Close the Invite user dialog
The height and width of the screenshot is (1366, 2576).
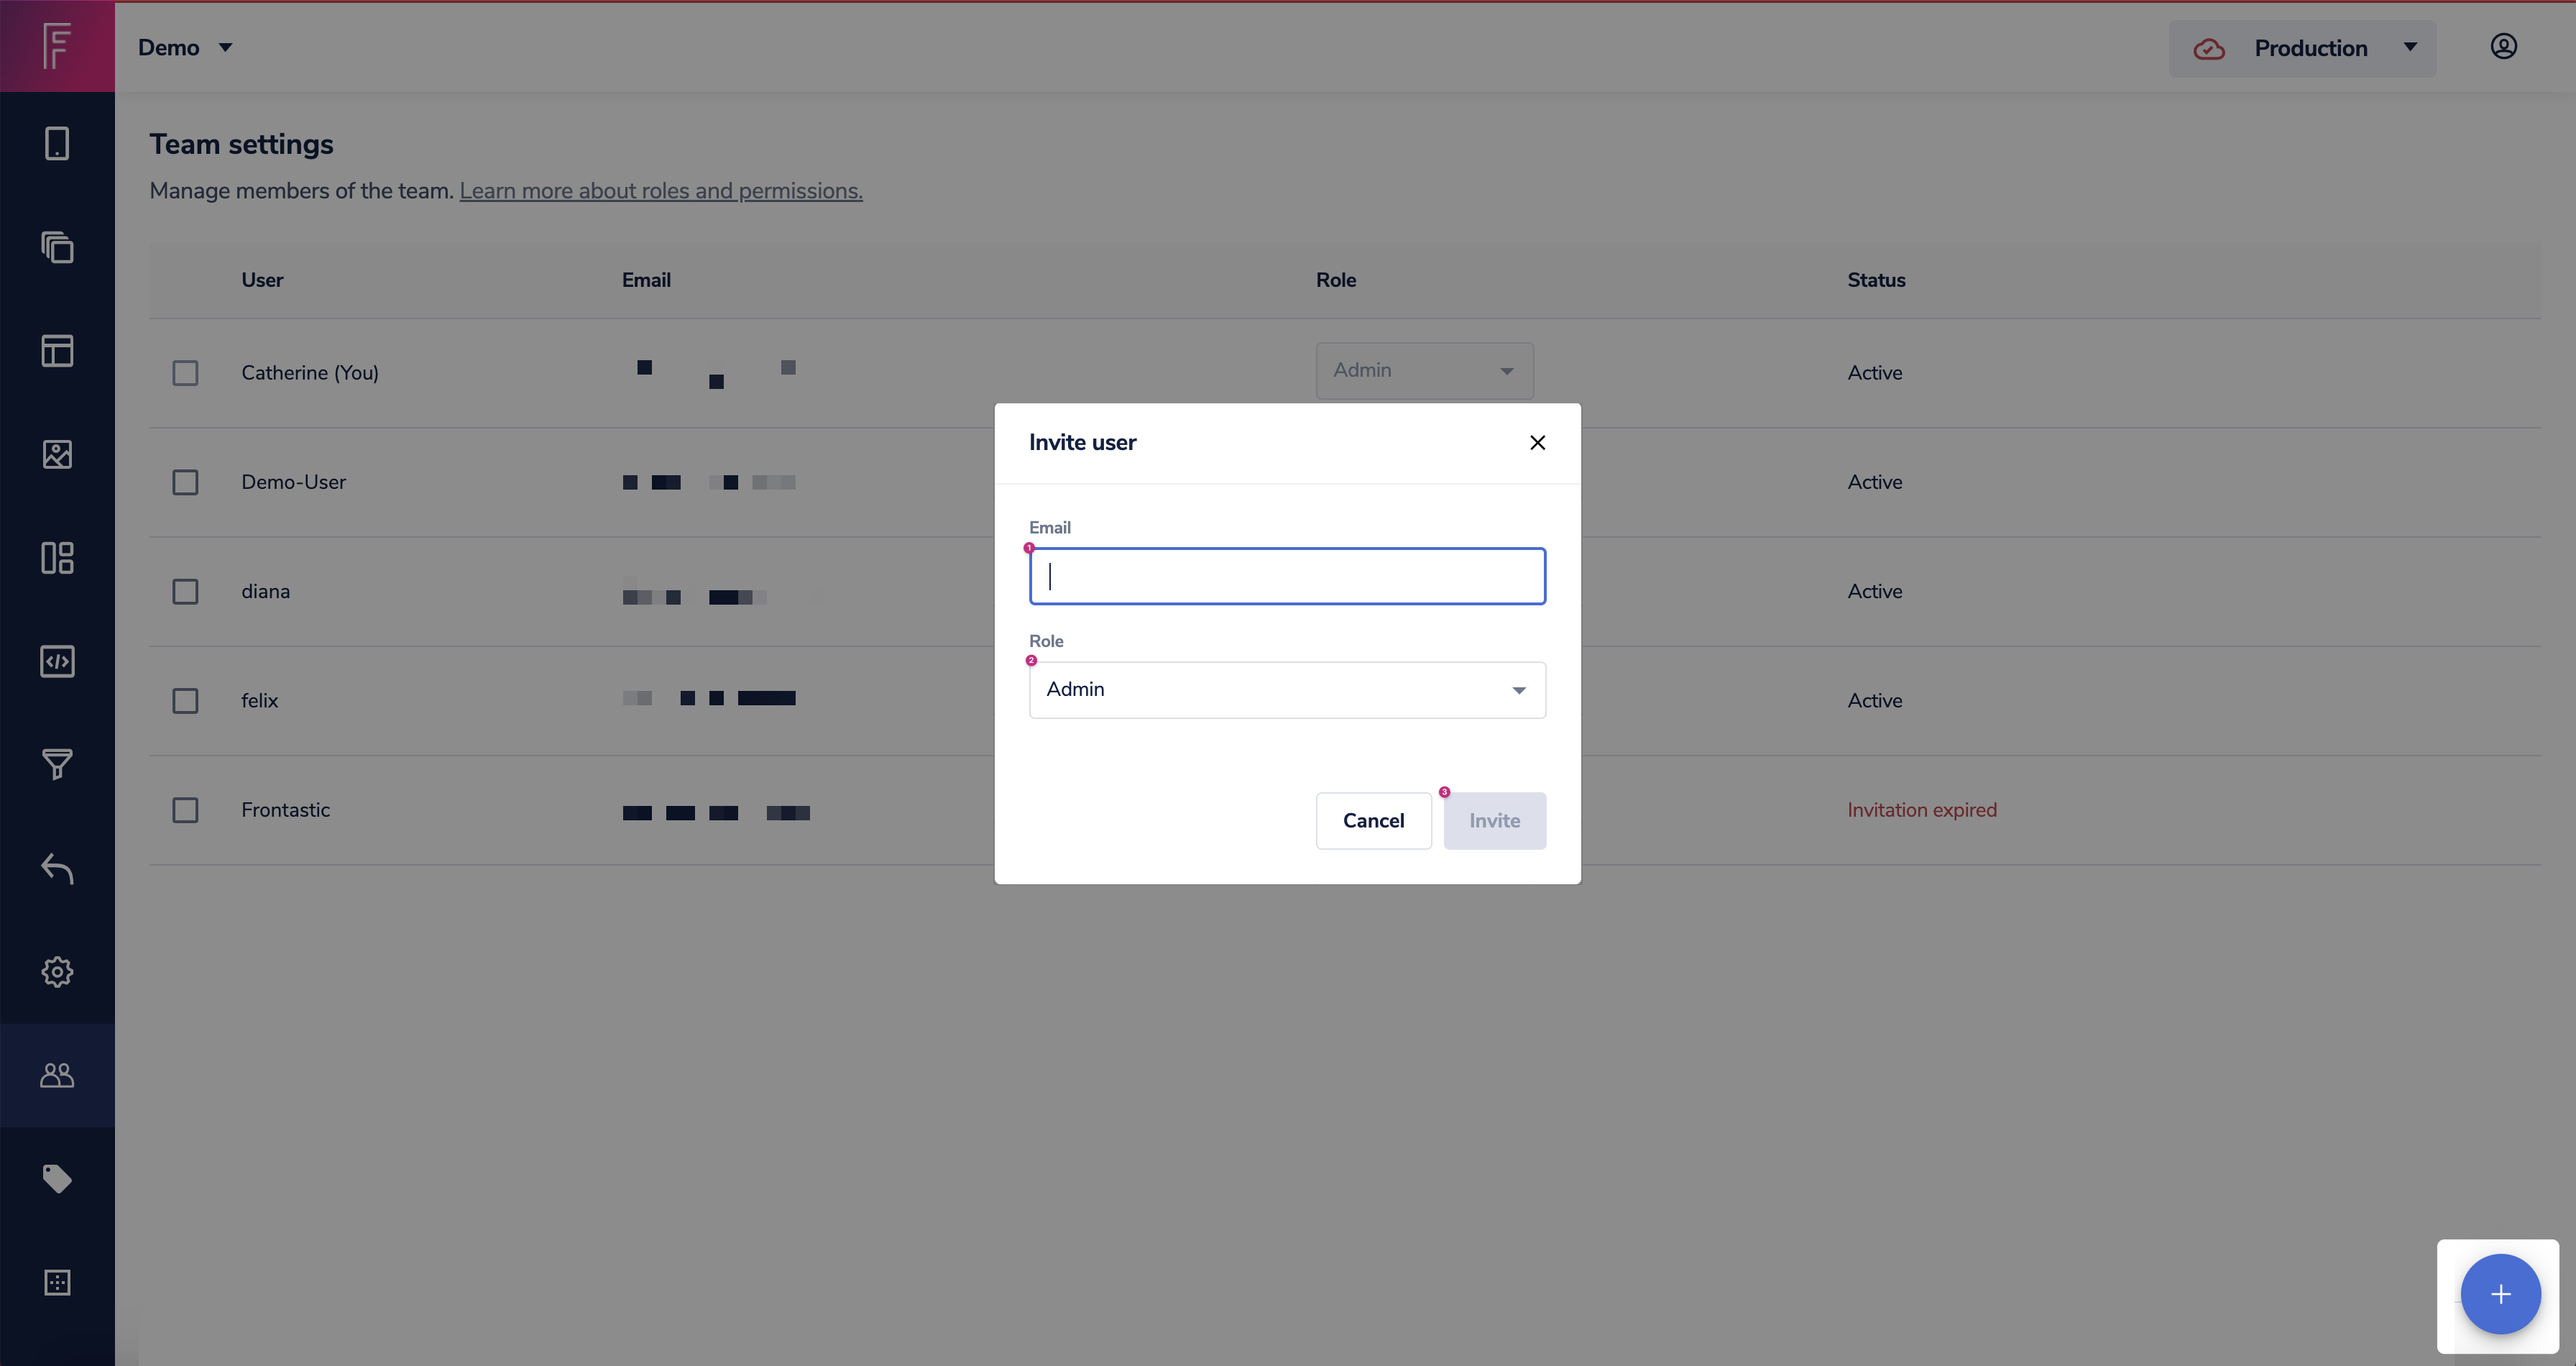coord(1537,442)
